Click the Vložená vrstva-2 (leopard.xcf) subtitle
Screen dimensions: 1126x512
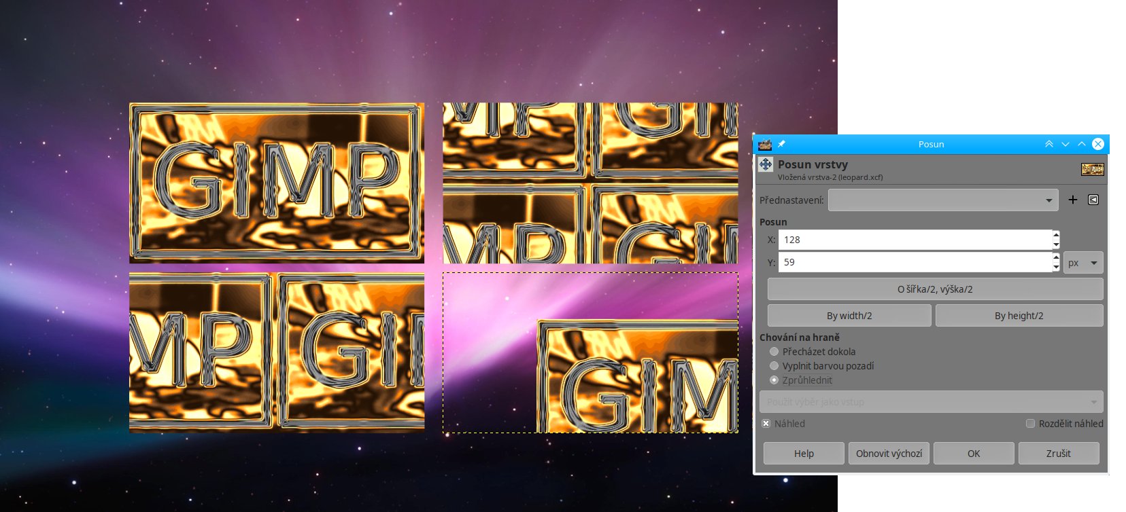(x=830, y=177)
